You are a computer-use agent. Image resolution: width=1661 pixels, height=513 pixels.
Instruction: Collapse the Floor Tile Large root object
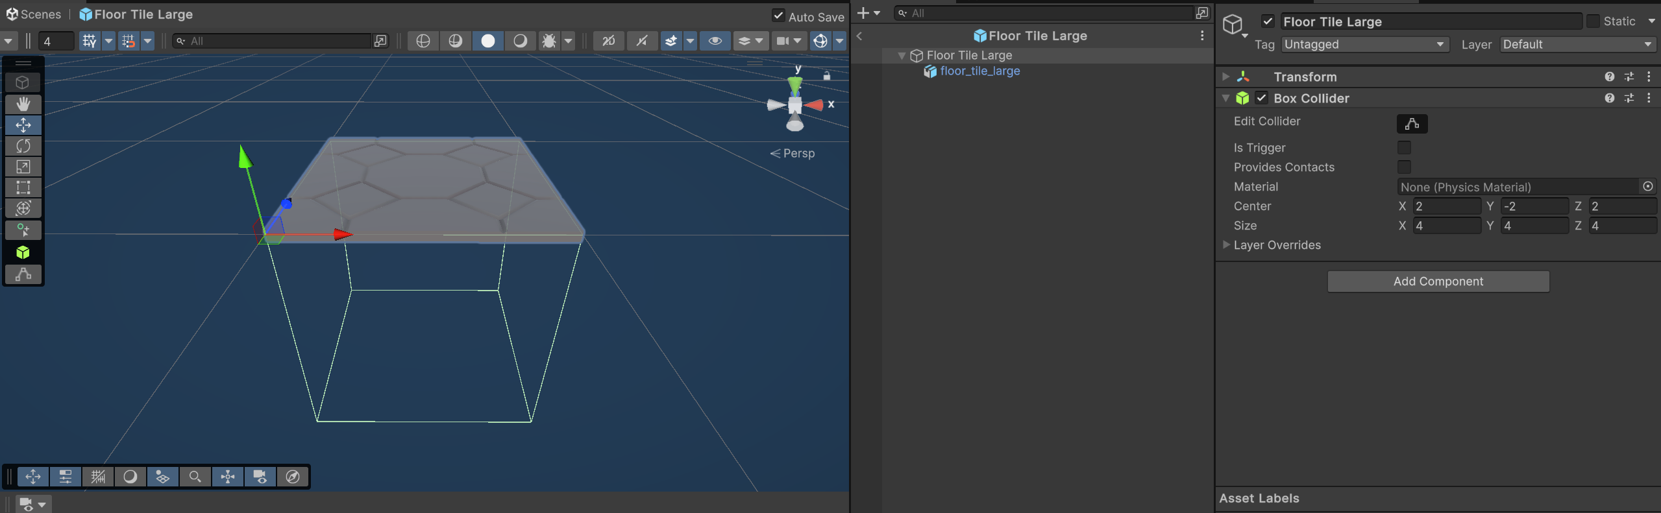pos(902,56)
